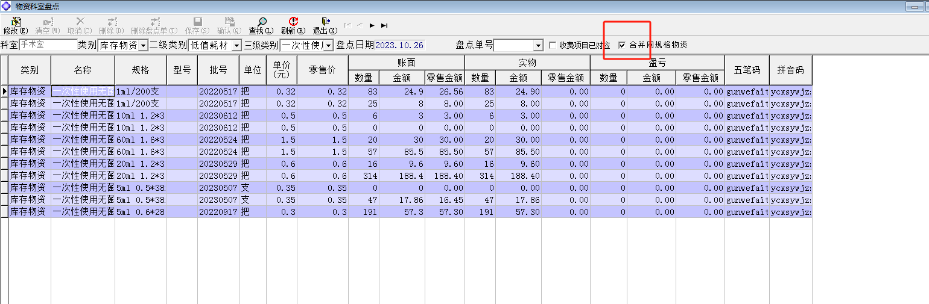
Task: Click the 账面 零售金额 cell 16.45
Action: 445,200
